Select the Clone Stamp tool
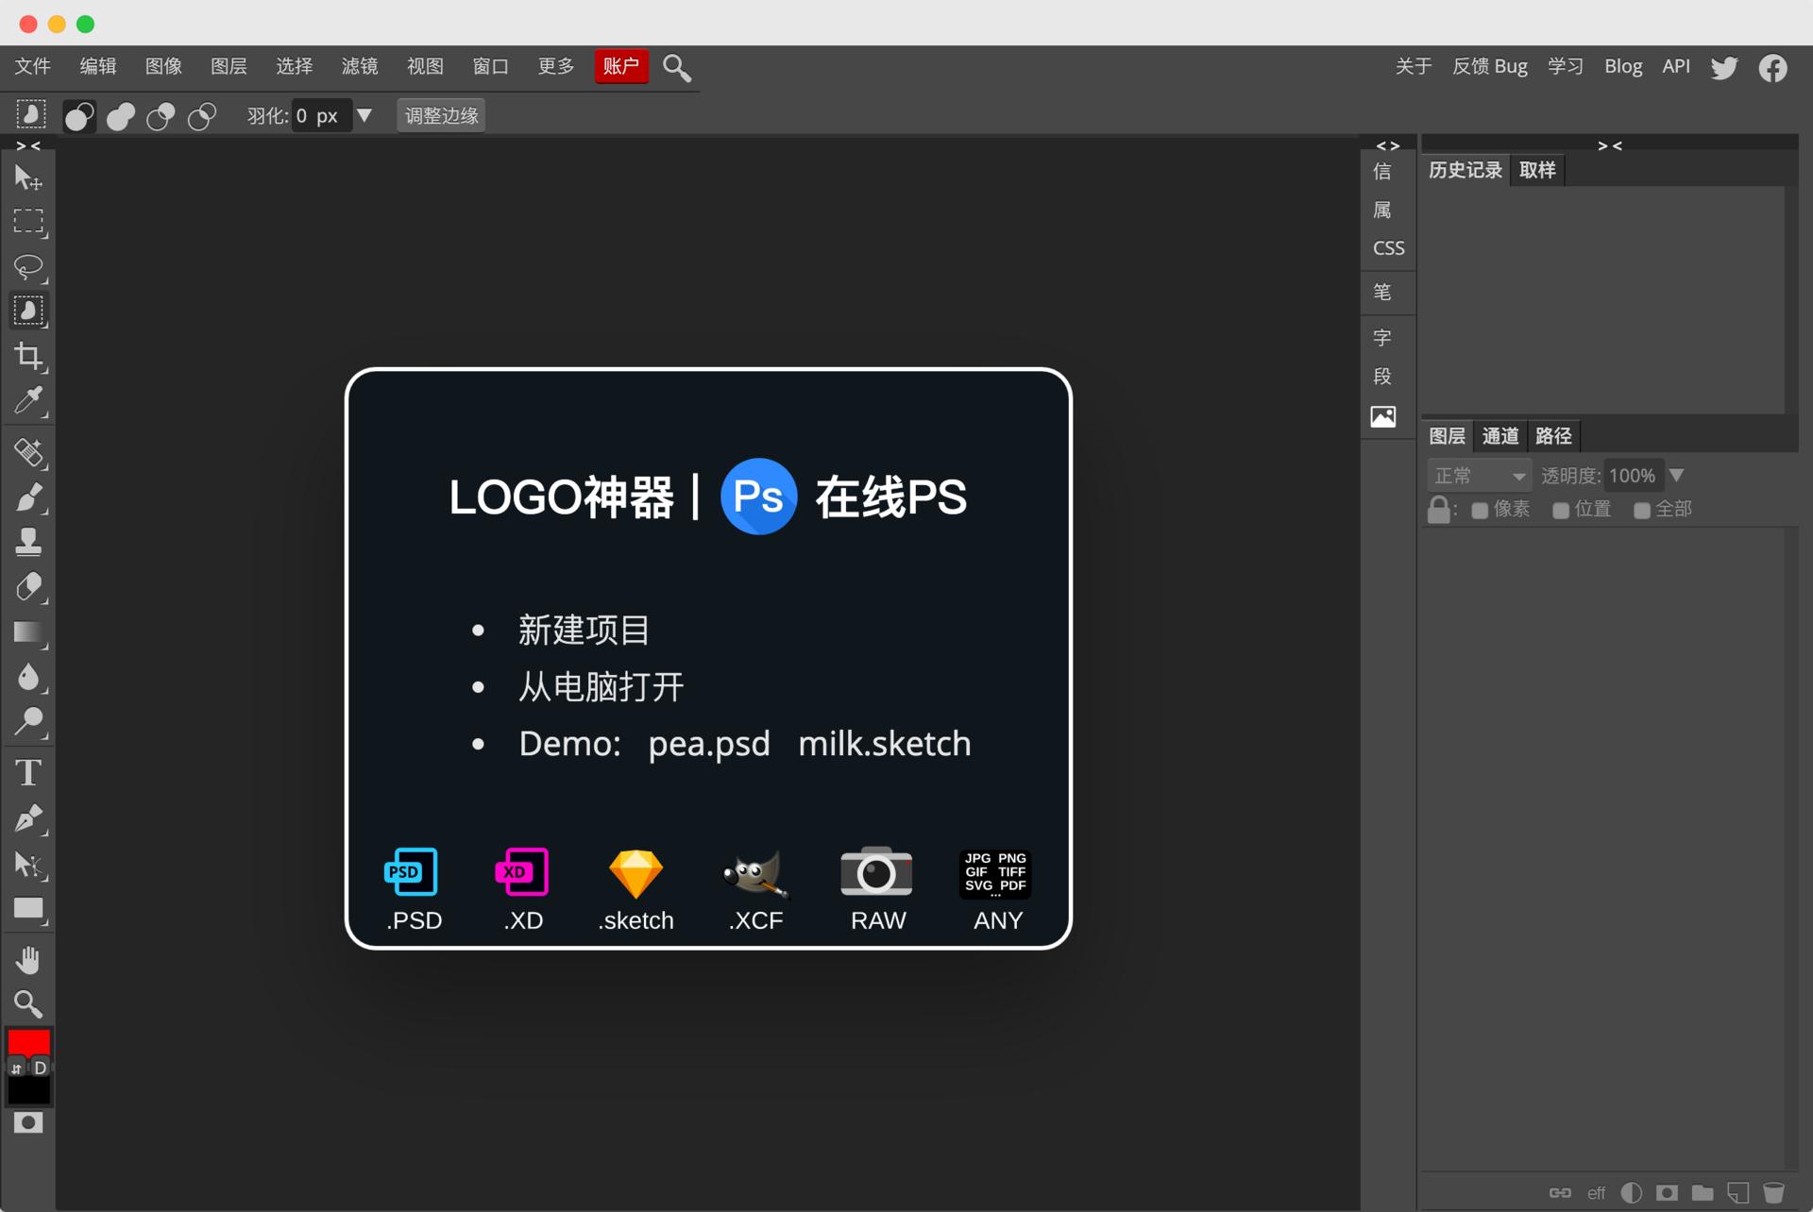1813x1212 pixels. 27,540
